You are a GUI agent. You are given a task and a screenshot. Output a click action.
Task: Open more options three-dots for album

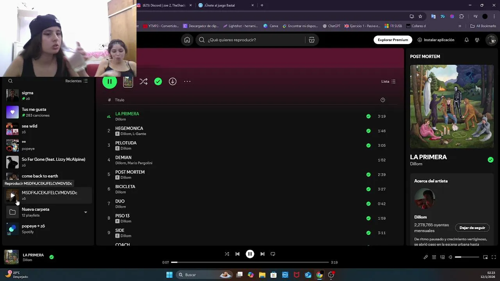click(187, 82)
